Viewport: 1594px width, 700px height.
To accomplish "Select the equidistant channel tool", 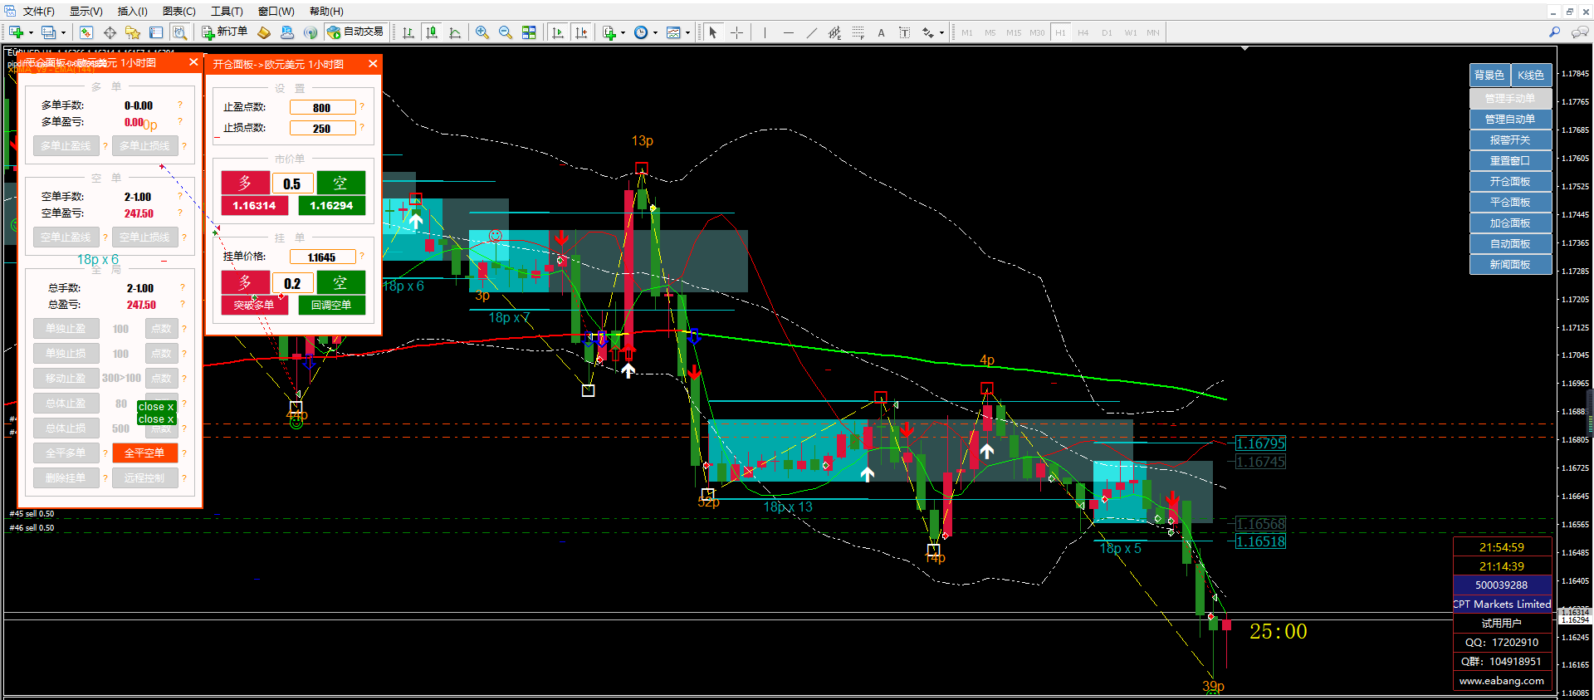I will (834, 32).
